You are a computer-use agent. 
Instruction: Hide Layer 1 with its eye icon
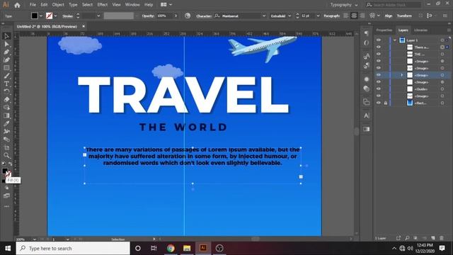(x=379, y=40)
